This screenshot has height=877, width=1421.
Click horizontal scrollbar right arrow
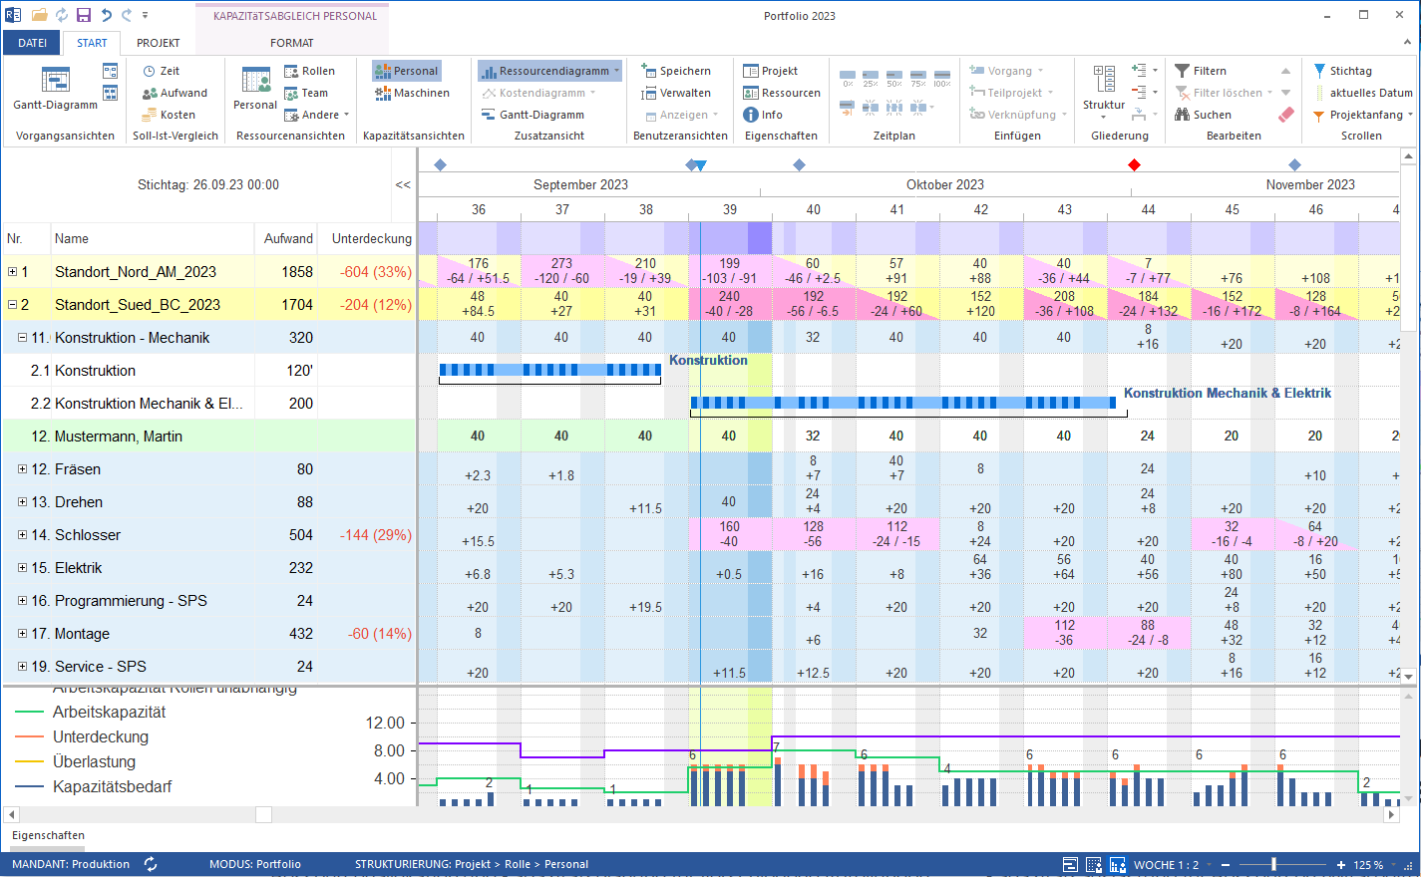1392,814
